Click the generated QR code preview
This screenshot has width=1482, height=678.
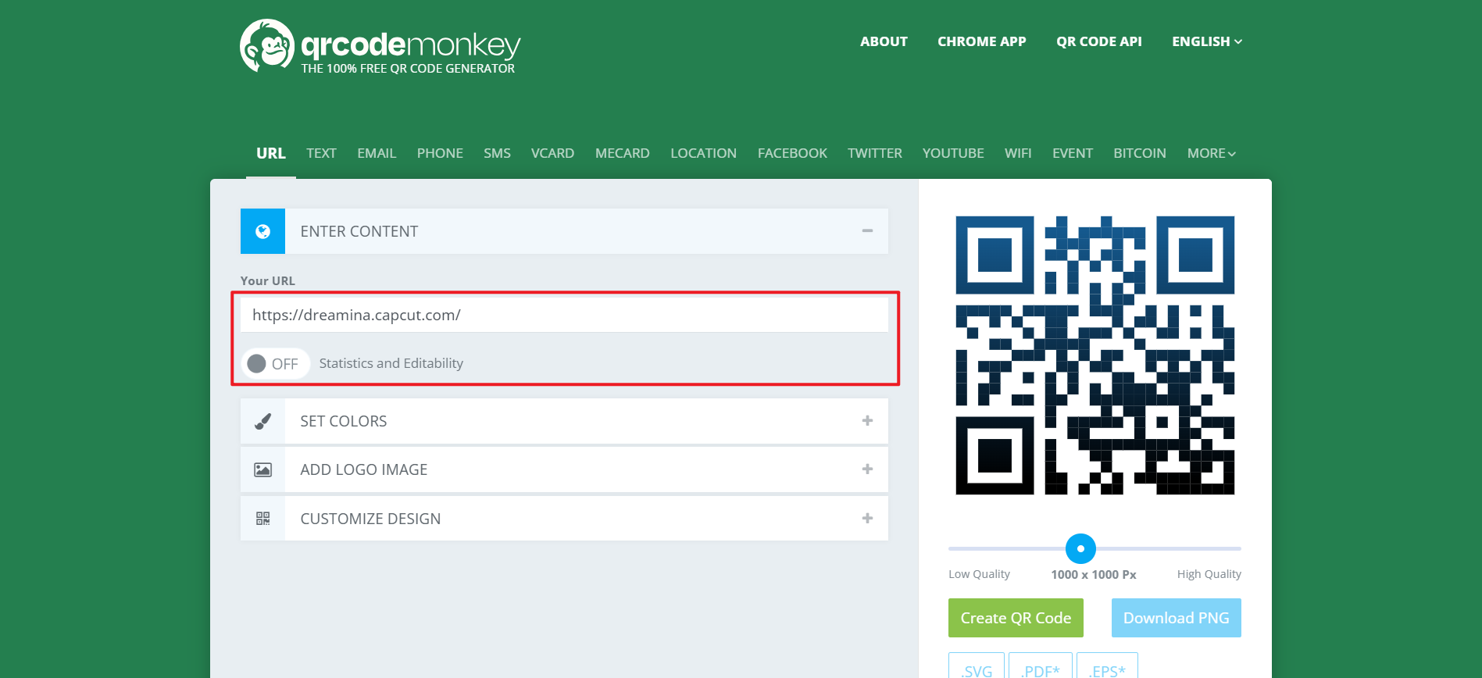1095,355
